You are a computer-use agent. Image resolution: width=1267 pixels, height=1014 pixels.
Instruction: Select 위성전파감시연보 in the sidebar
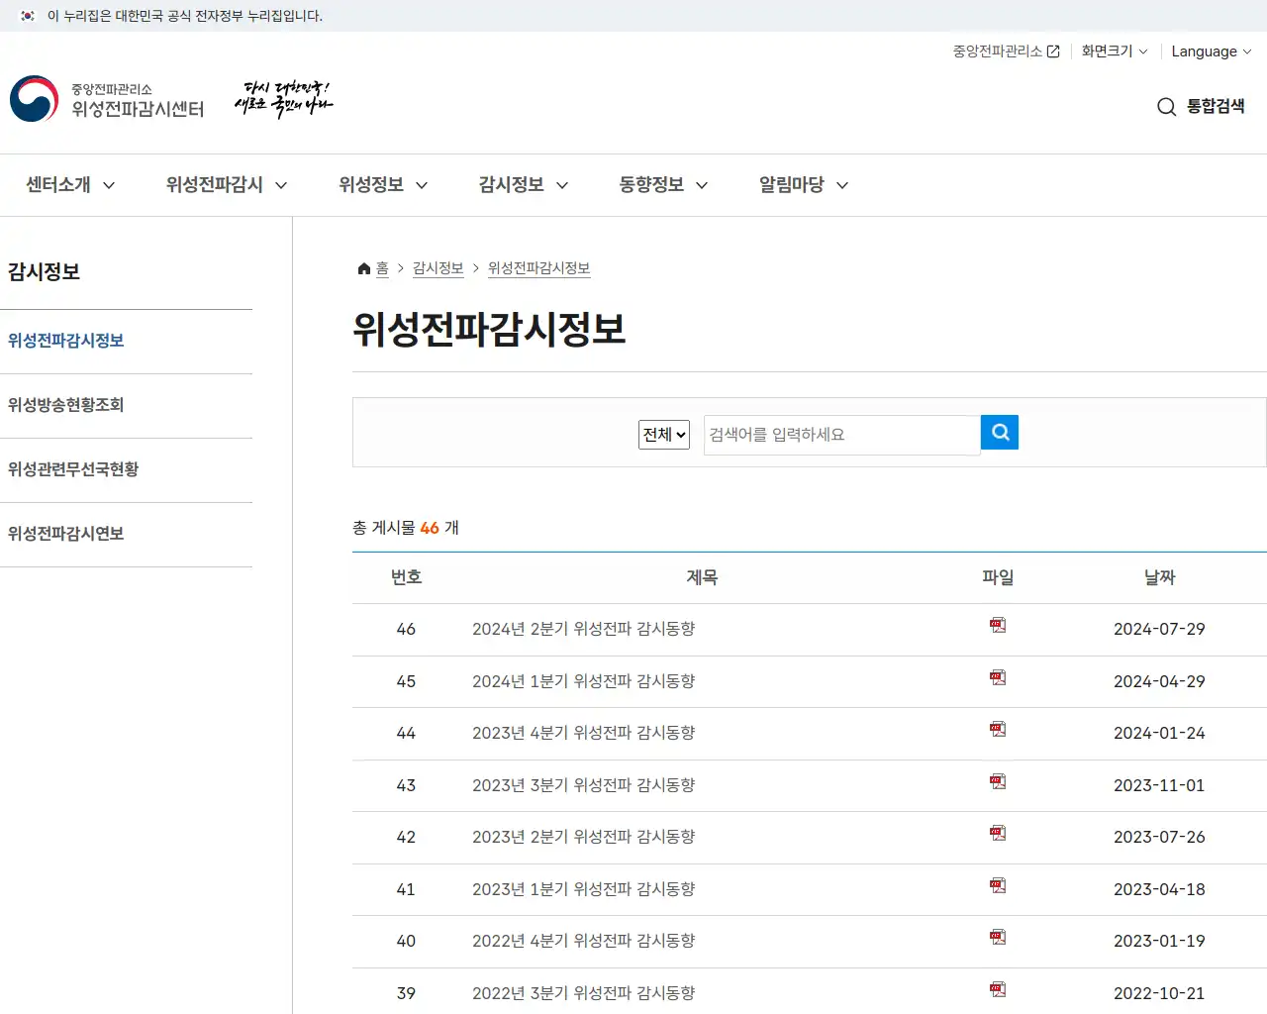(65, 534)
